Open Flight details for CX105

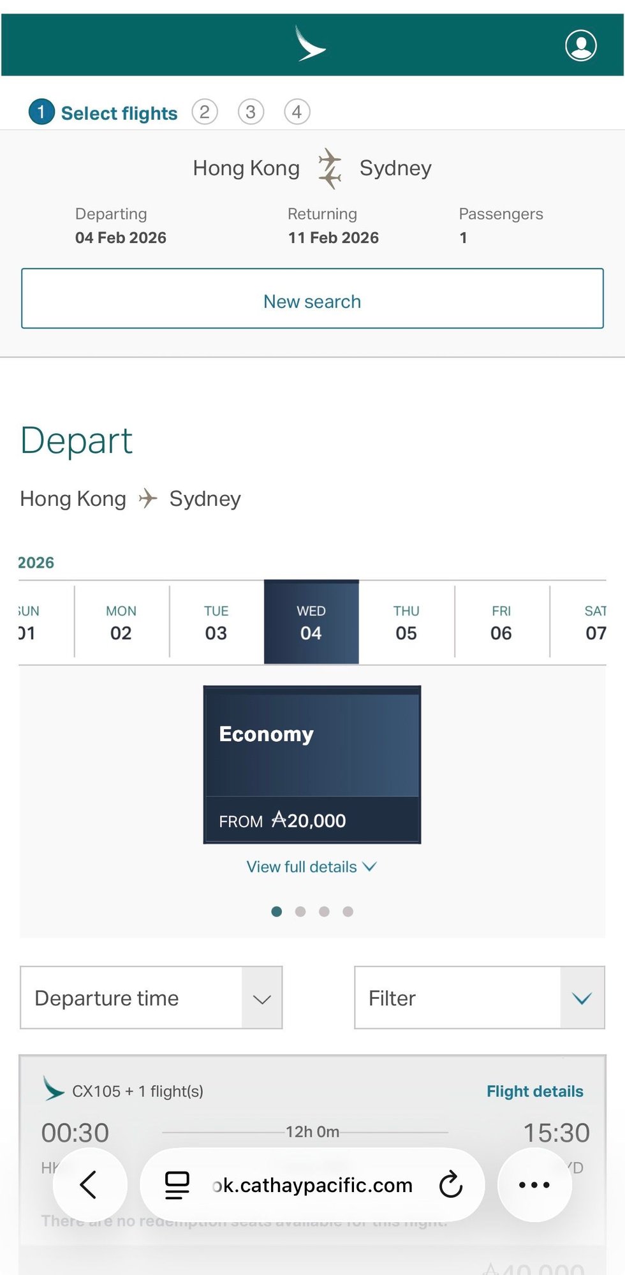point(534,1091)
